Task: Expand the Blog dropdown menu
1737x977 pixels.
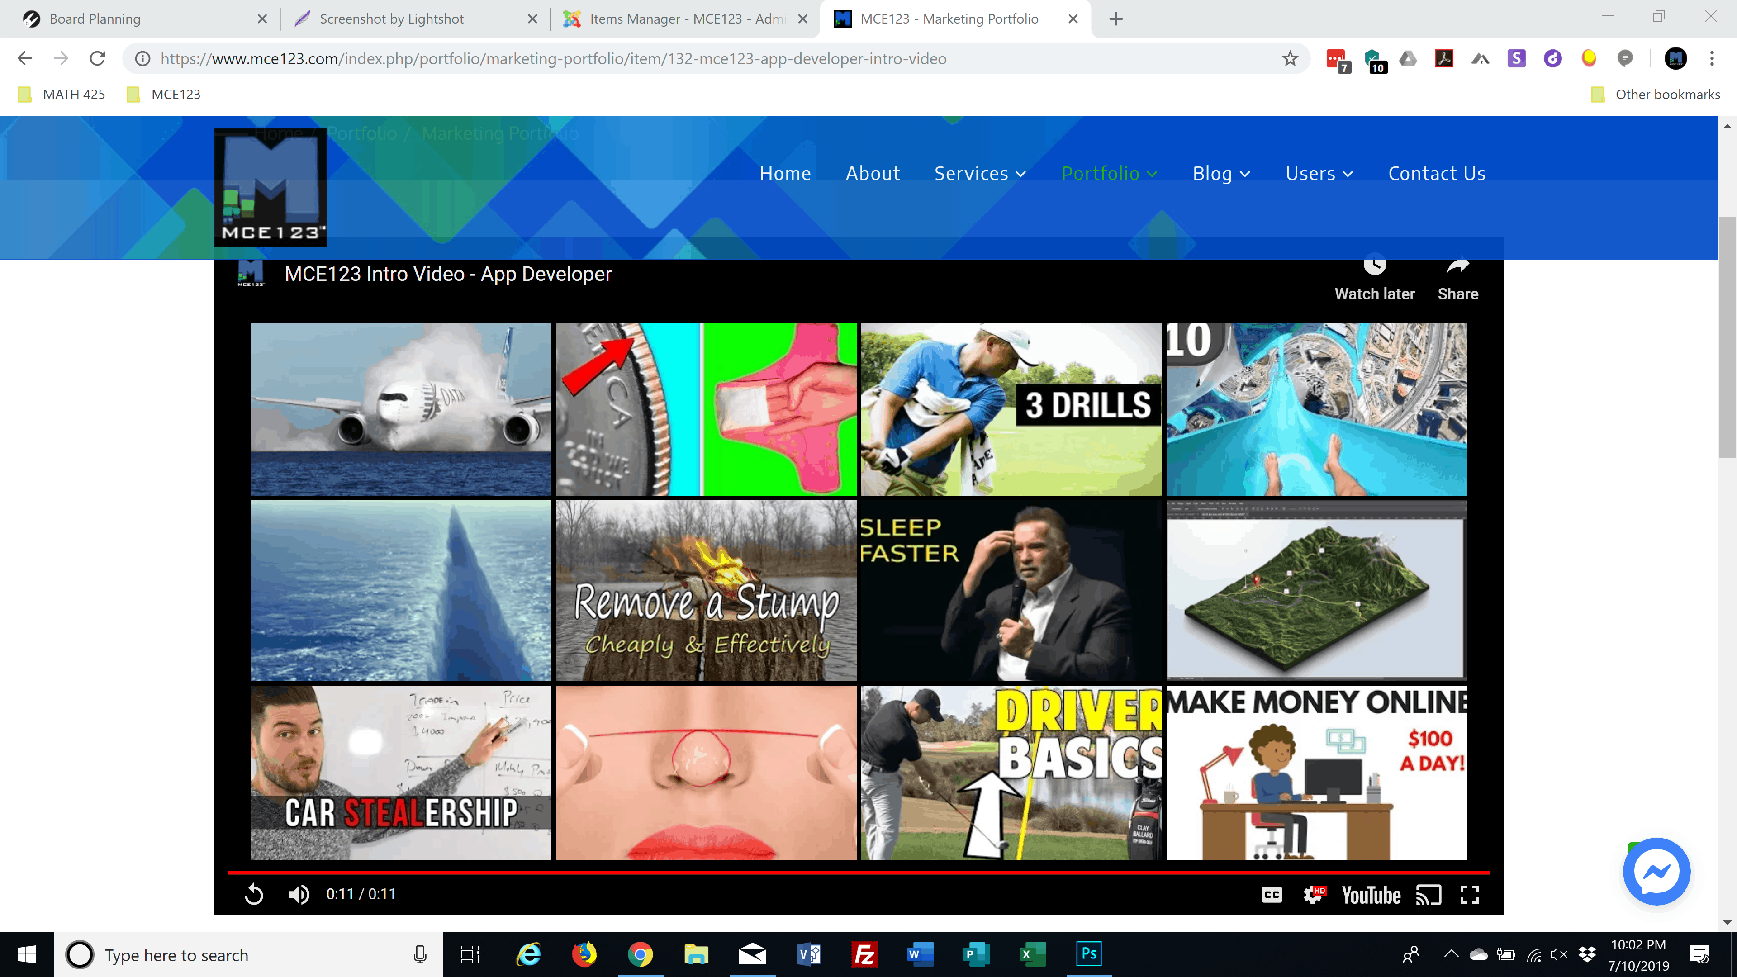Action: point(1221,173)
